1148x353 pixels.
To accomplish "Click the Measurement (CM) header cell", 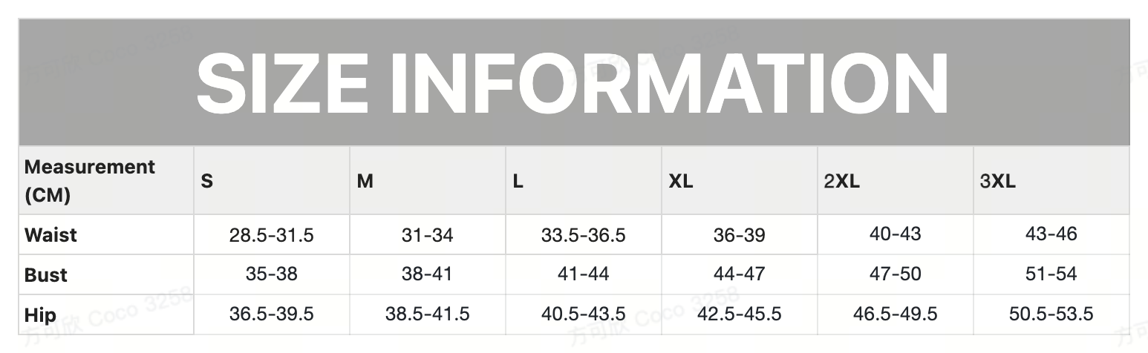I will [x=90, y=181].
